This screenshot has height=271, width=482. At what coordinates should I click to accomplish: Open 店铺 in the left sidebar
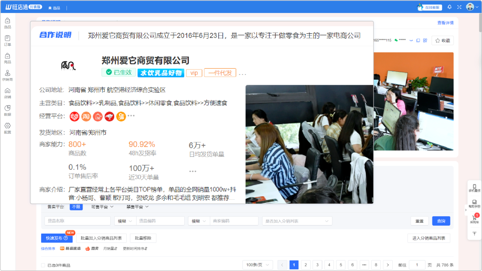tap(8, 93)
